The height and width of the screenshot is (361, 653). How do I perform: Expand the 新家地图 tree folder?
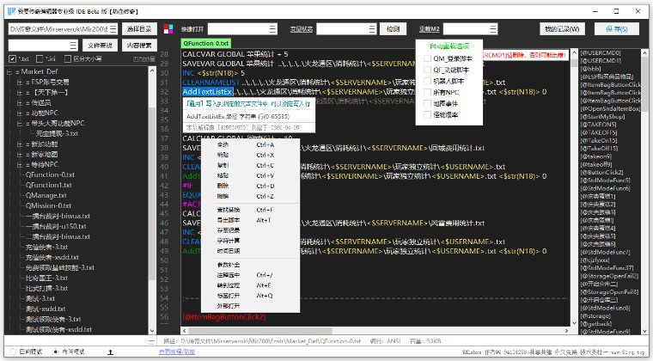click(19, 155)
